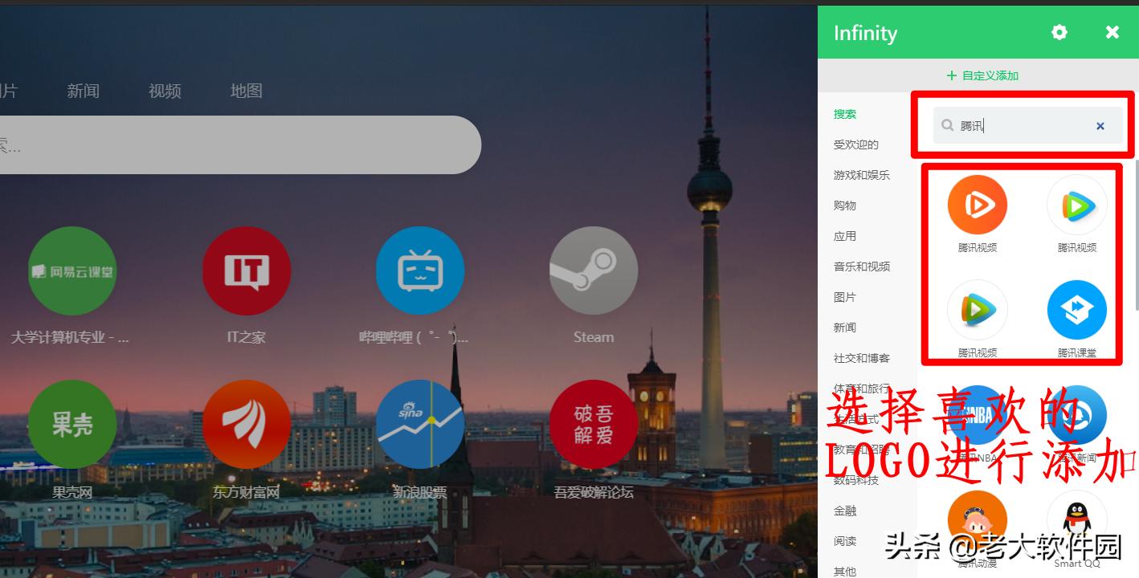Add the 腾讯视频 logo beside the orange one

pyautogui.click(x=1077, y=205)
